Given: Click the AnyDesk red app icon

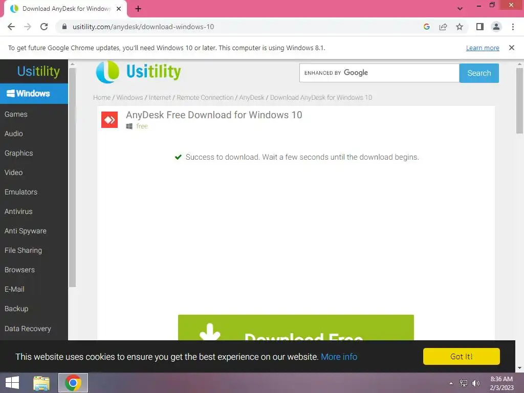Looking at the screenshot, I should tap(110, 120).
